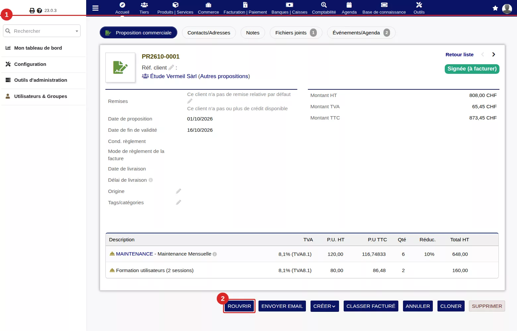Open Banques | Caisses module
This screenshot has height=331, width=517.
[x=289, y=8]
